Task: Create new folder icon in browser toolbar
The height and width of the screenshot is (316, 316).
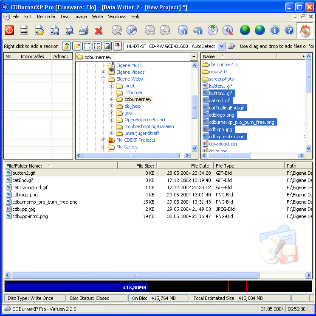Action: pyautogui.click(x=77, y=46)
